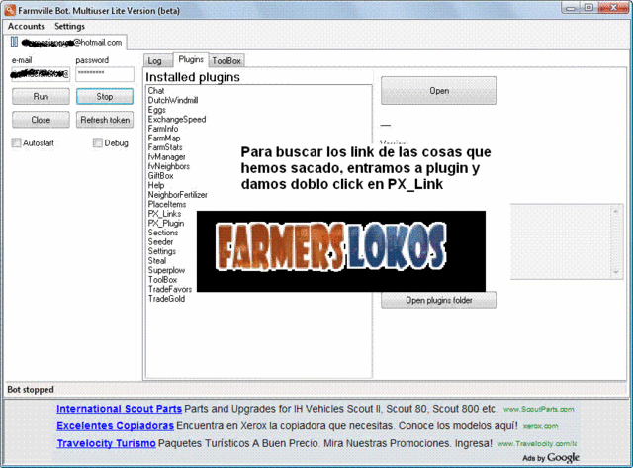Click the Refresh token button
The height and width of the screenshot is (468, 633).
coord(105,120)
